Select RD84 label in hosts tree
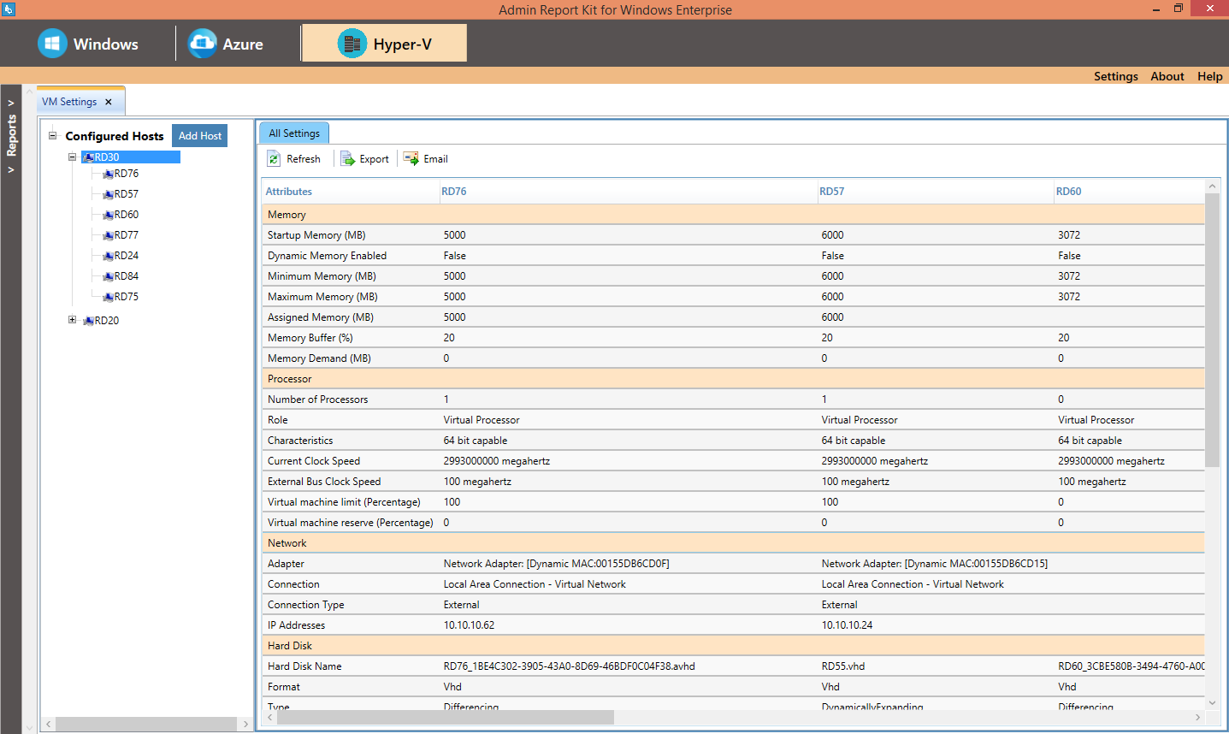This screenshot has height=734, width=1229. pyautogui.click(x=127, y=276)
